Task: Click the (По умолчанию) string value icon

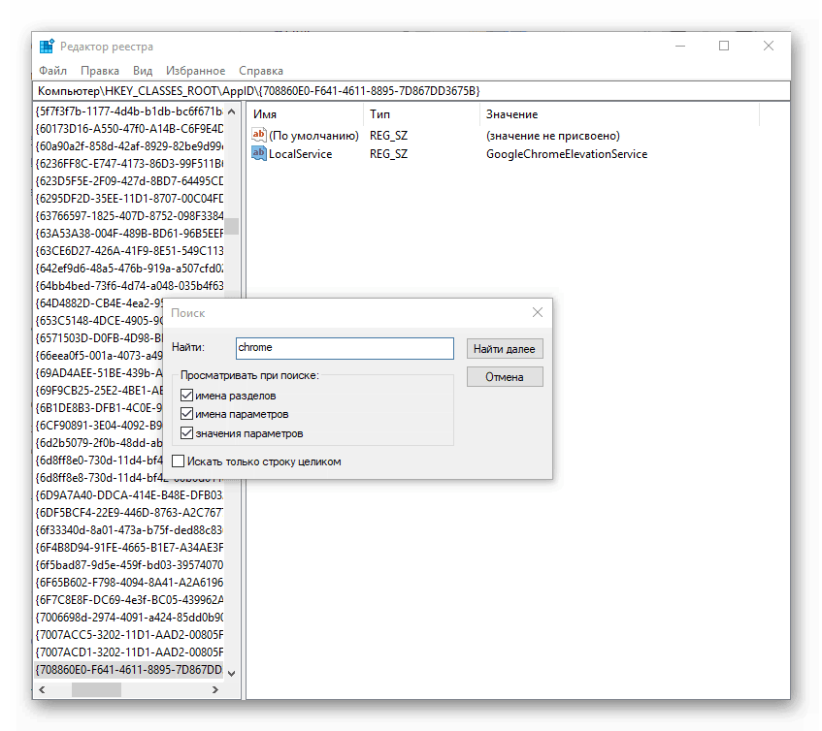Action: click(x=259, y=136)
